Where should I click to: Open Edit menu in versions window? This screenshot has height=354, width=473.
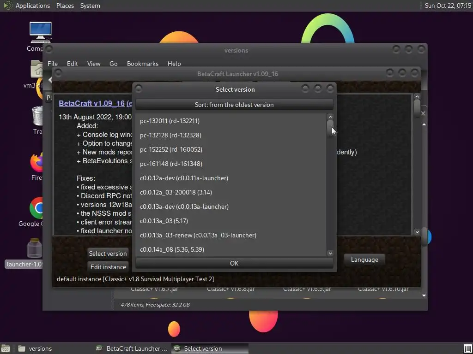[x=73, y=64]
